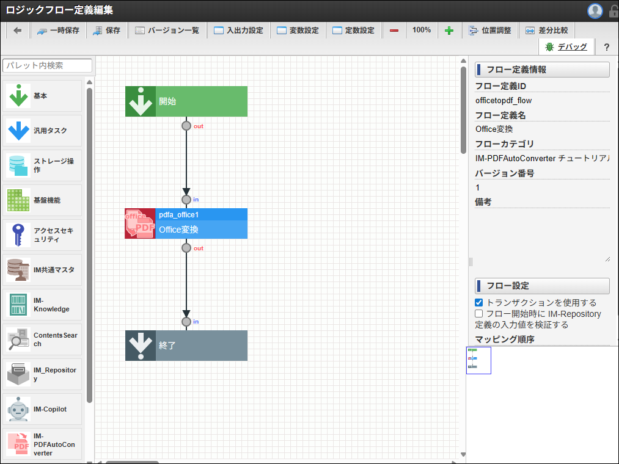619x464 pixels.
Task: Click the canvas vertical scrollbar
Action: tap(463, 111)
